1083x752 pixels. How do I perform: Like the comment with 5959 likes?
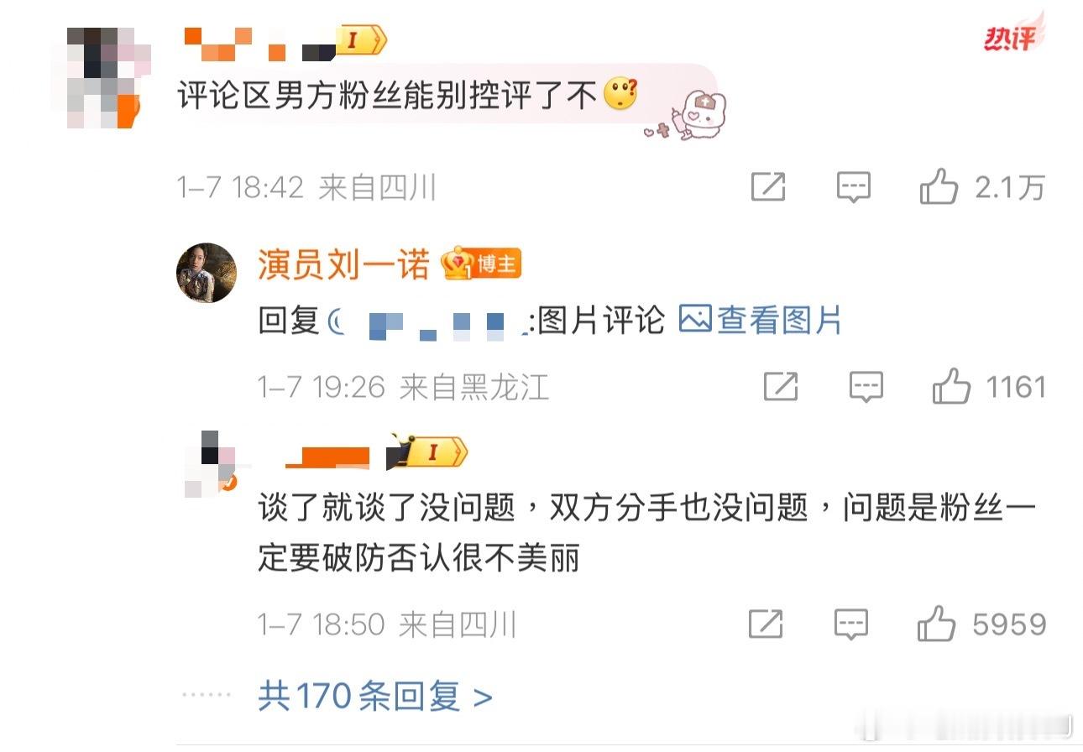click(x=937, y=624)
